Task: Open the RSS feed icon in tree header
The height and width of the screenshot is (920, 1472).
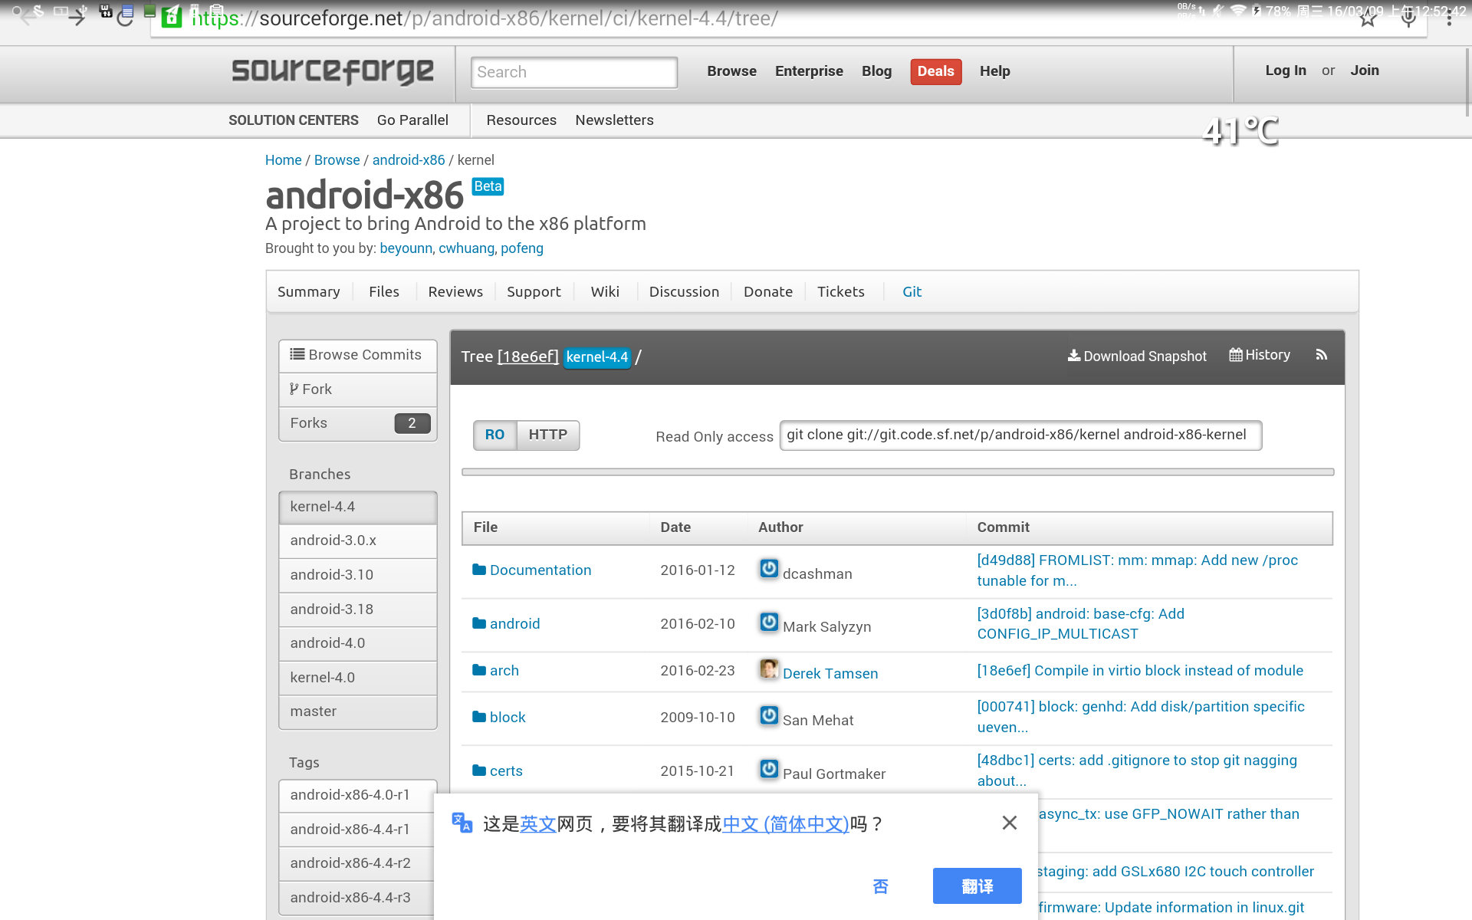Action: tap(1321, 355)
